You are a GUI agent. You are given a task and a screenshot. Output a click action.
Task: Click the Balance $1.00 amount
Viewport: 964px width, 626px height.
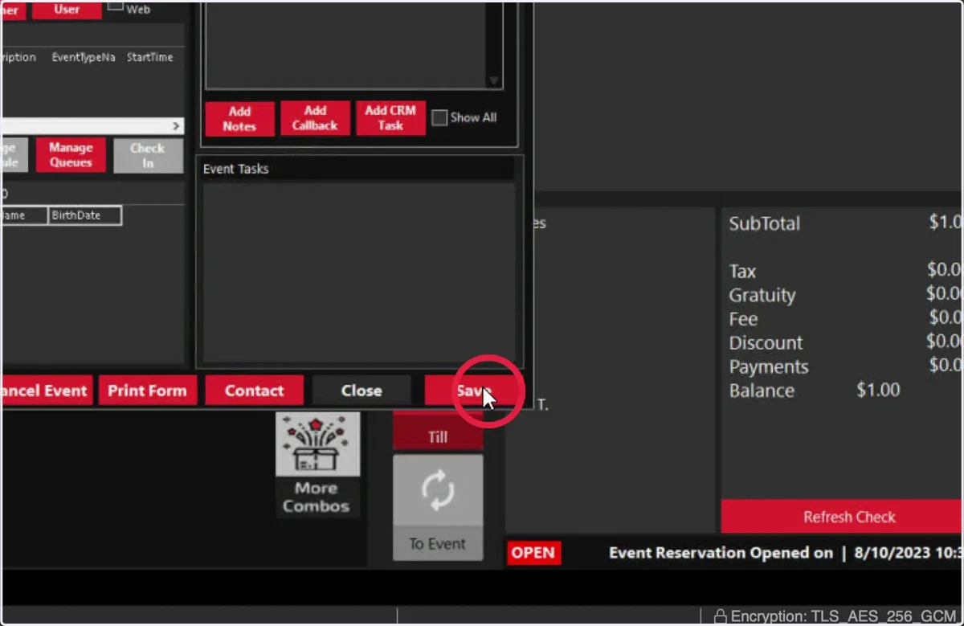(x=878, y=391)
